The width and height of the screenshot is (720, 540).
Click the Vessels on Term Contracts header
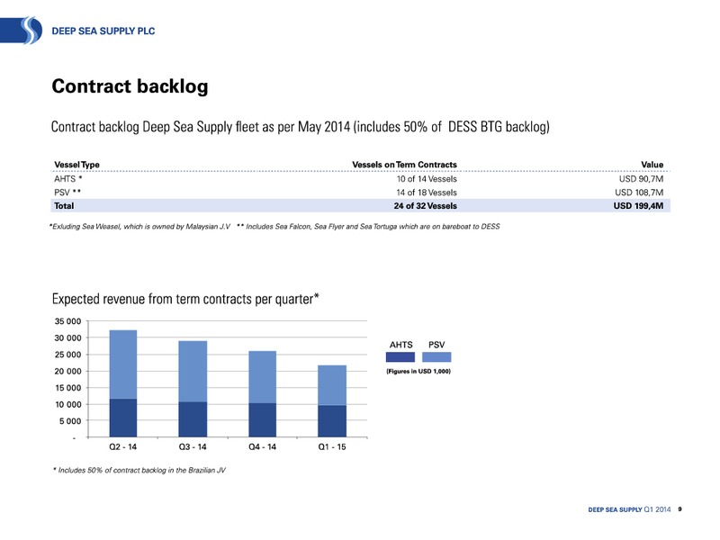pos(404,165)
